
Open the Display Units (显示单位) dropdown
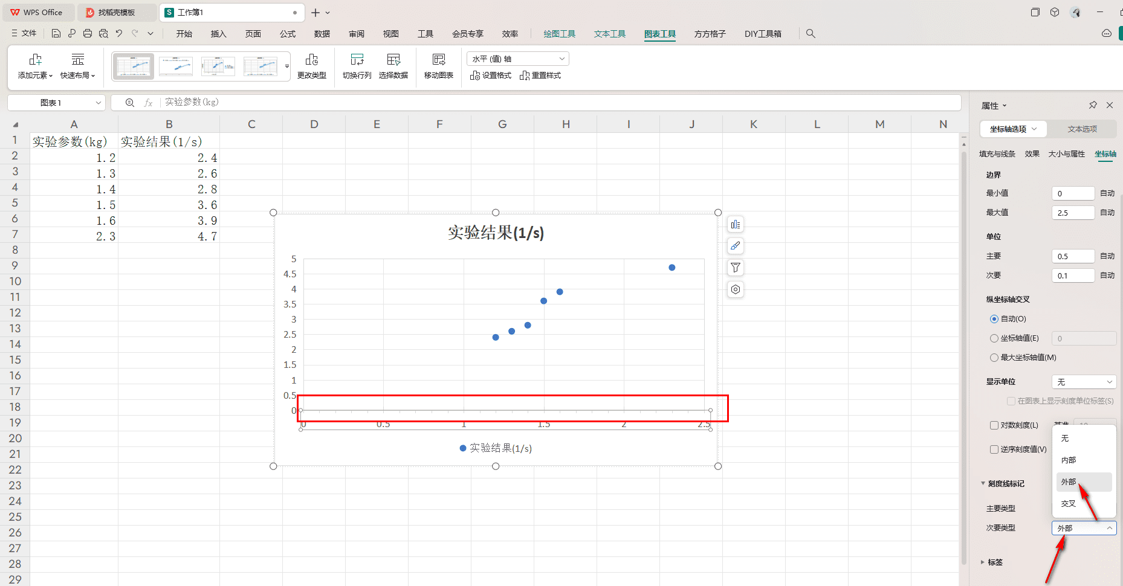[x=1084, y=382]
